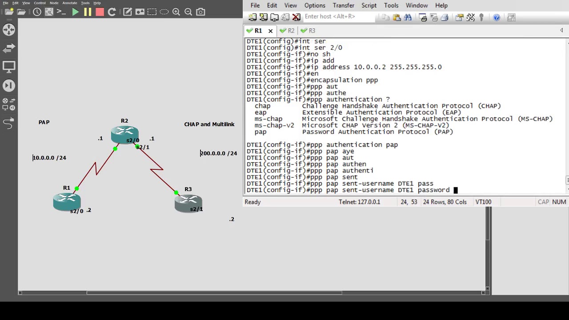This screenshot has width=569, height=320.
Task: Zoom in magnifier icon
Action: pos(176,12)
